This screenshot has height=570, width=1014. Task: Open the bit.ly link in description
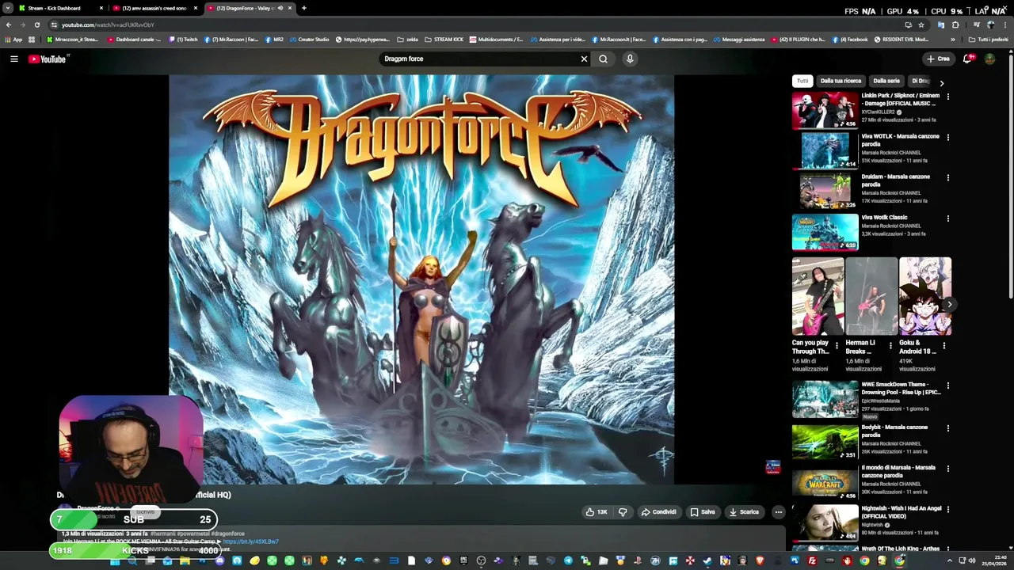tap(251, 541)
